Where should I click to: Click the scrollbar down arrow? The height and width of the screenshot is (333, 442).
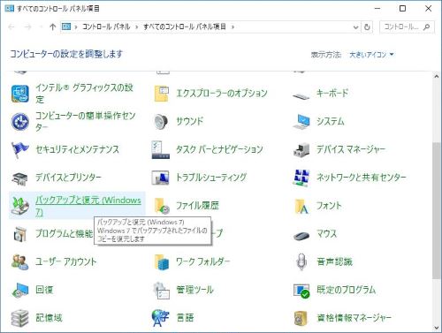pos(437,328)
